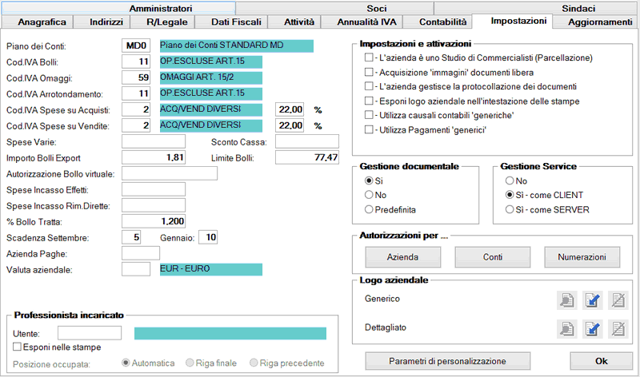
Task: Toggle Utilizza Pagamenti 'generici' checkbox
Action: tap(369, 129)
